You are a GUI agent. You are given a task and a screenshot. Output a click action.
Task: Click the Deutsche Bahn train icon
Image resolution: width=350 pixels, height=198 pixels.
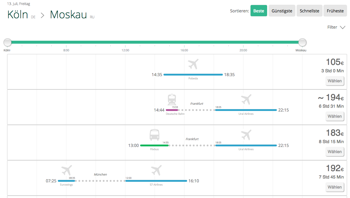pos(172,99)
